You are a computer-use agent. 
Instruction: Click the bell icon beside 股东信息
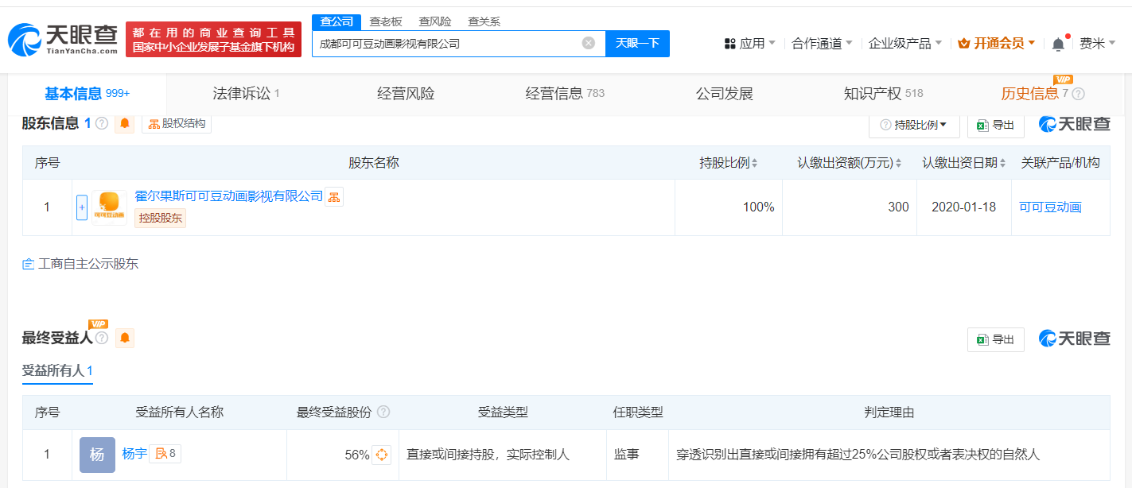click(125, 124)
